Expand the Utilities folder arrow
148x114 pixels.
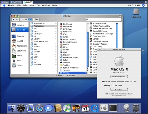tap(85, 73)
